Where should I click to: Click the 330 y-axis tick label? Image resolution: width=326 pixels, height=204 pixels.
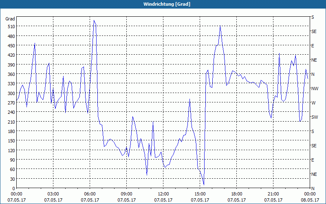coord(11,84)
